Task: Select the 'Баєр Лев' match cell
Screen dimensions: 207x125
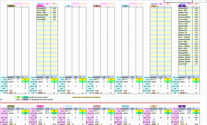Action: coord(182,64)
